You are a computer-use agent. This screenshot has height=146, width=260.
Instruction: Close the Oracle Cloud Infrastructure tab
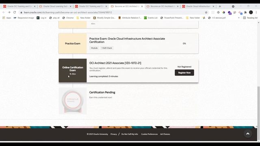click(x=213, y=6)
